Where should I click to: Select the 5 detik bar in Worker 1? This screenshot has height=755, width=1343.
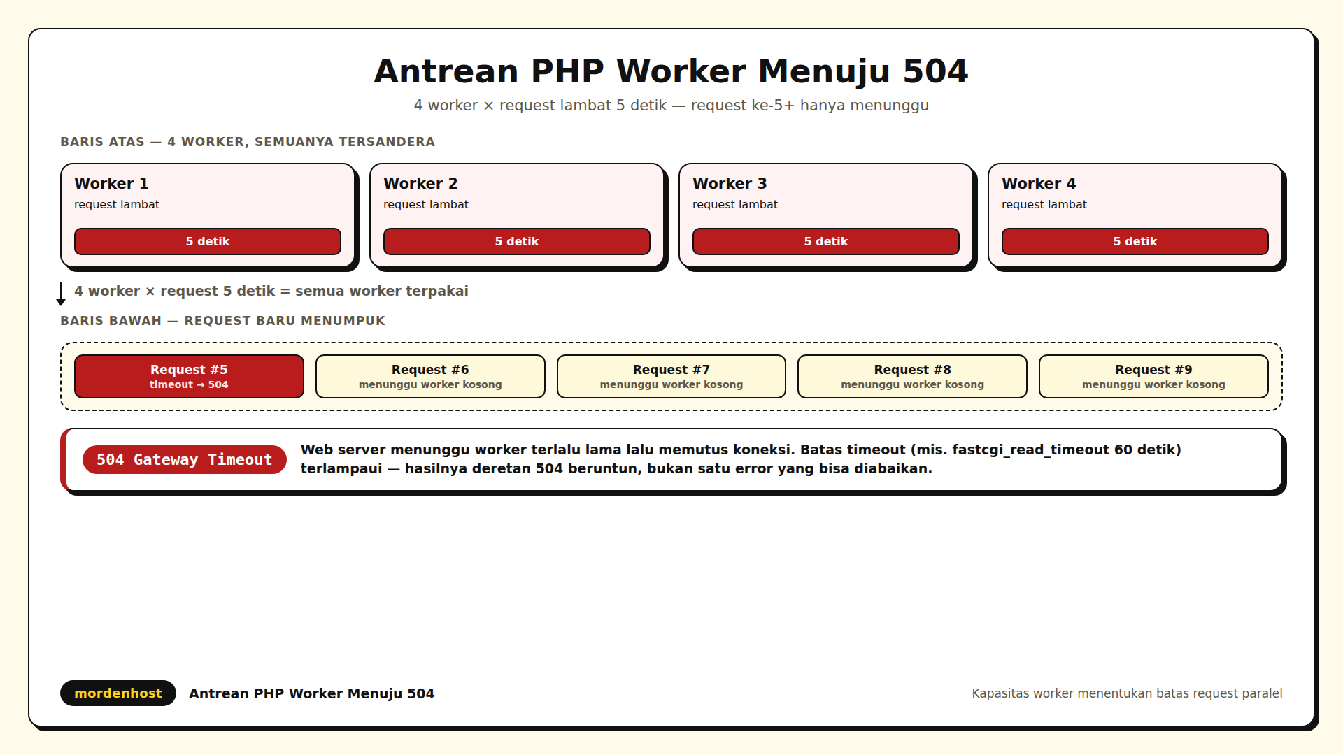tap(208, 241)
